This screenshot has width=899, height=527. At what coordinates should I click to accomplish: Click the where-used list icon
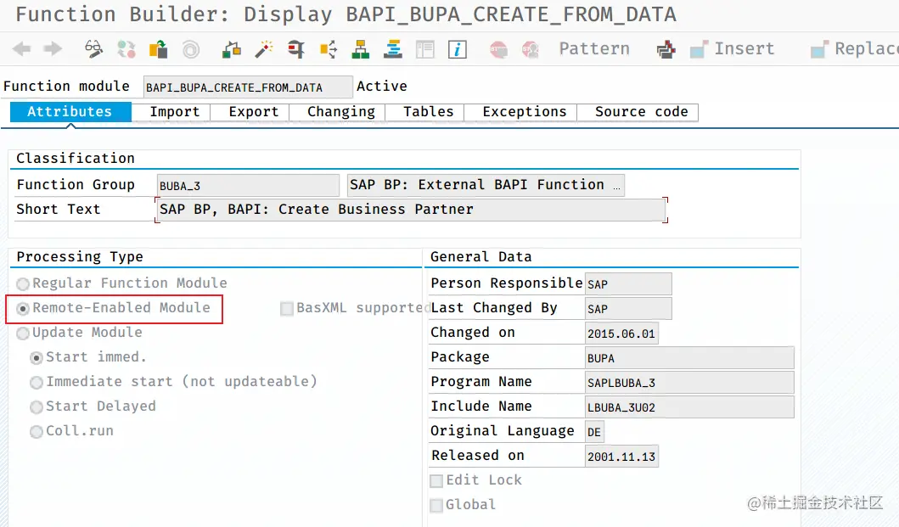pos(296,48)
